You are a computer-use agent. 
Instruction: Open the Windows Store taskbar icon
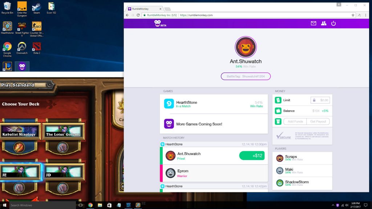[109, 205]
